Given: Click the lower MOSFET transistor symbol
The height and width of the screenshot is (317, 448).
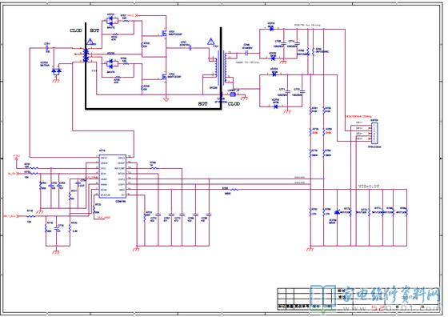Looking at the screenshot, I should (164, 77).
